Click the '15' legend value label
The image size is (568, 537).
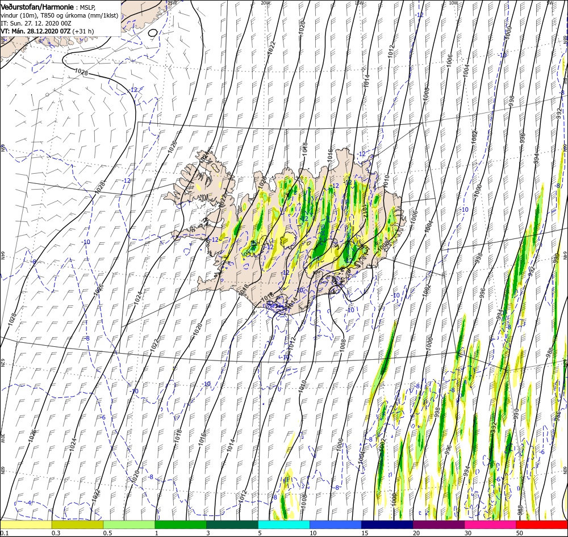[365, 533]
